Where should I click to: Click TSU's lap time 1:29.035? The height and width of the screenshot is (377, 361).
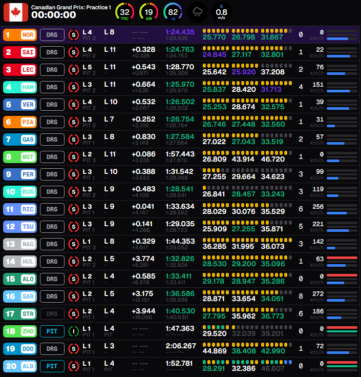point(180,224)
